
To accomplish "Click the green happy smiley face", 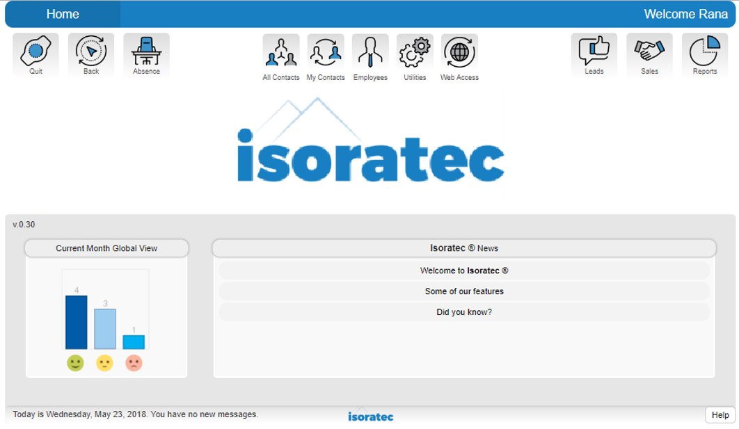I will point(75,363).
